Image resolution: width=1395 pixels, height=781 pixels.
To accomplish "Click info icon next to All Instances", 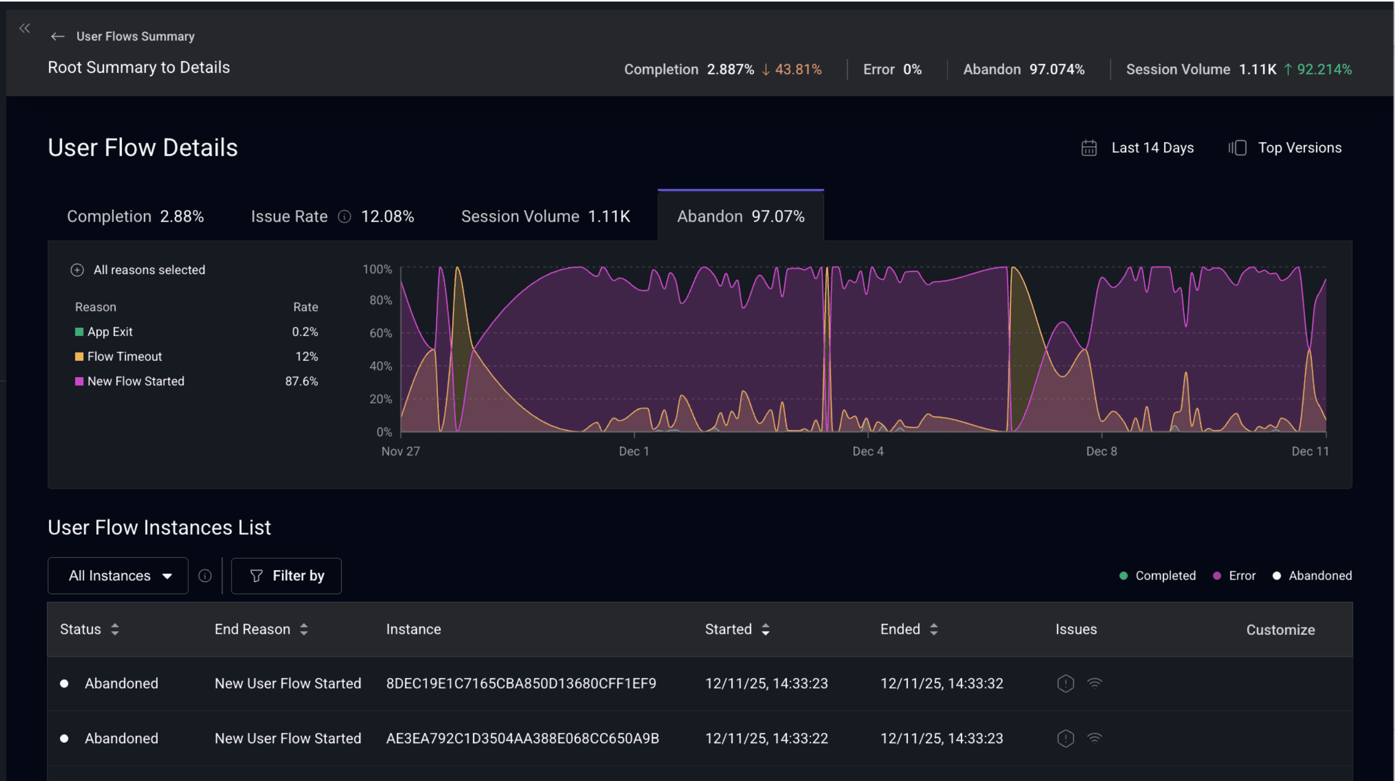I will tap(205, 576).
